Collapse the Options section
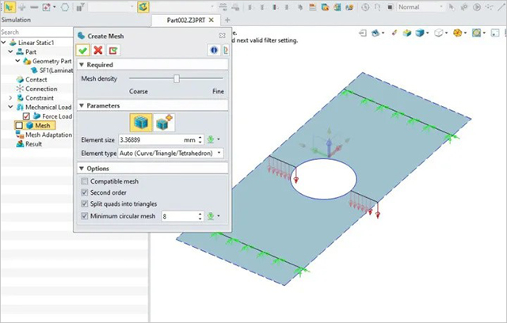 click(x=82, y=169)
